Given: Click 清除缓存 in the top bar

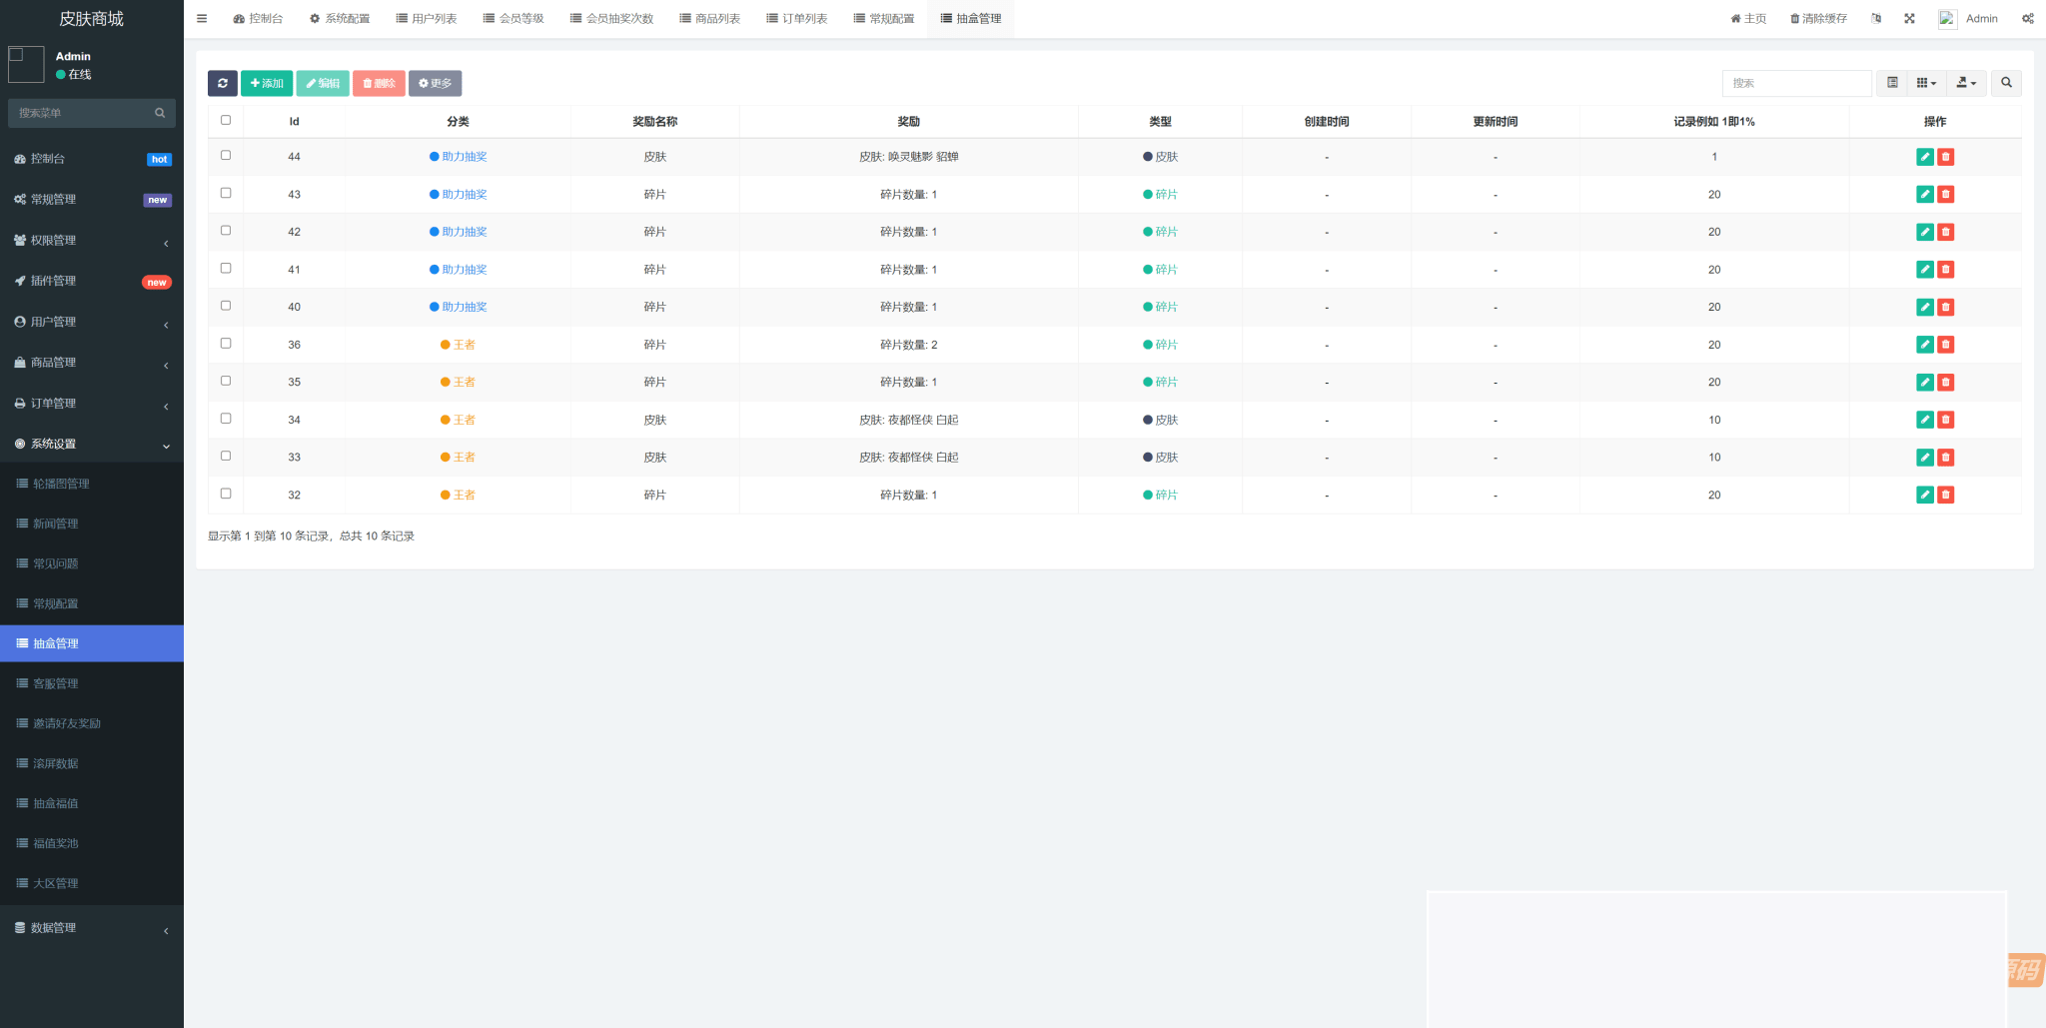Looking at the screenshot, I should click(1818, 19).
